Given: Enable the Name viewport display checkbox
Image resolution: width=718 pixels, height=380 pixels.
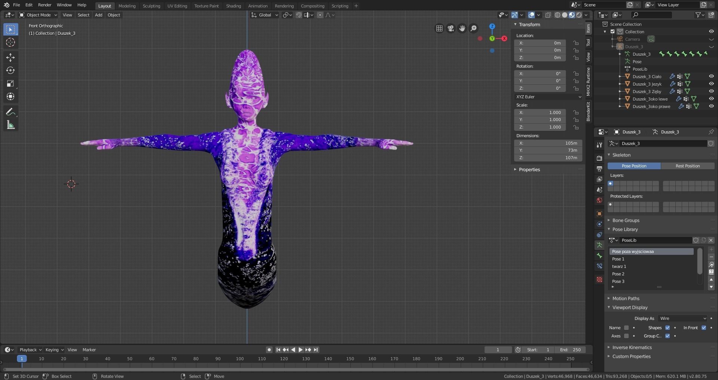Looking at the screenshot, I should (x=626, y=328).
